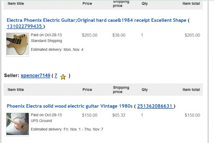Open spencer7149's feedback score of 7
This screenshot has height=143, width=214.
click(x=56, y=75)
